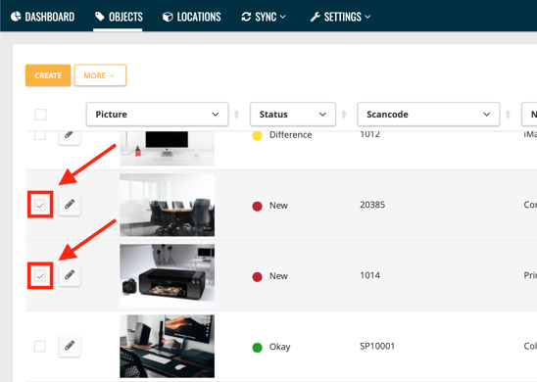The width and height of the screenshot is (537, 382).
Task: Open the Sync menu
Action: click(264, 17)
